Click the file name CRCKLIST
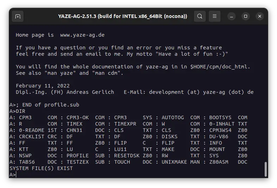The image size is (277, 188). [x=32, y=137]
